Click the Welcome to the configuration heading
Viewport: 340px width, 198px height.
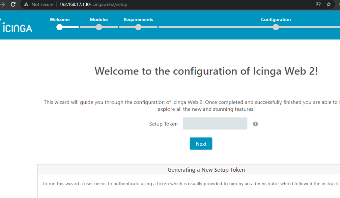tap(206, 71)
